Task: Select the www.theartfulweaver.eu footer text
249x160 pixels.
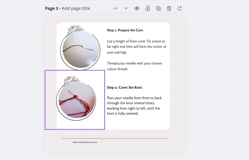Action: pyautogui.click(x=85, y=142)
